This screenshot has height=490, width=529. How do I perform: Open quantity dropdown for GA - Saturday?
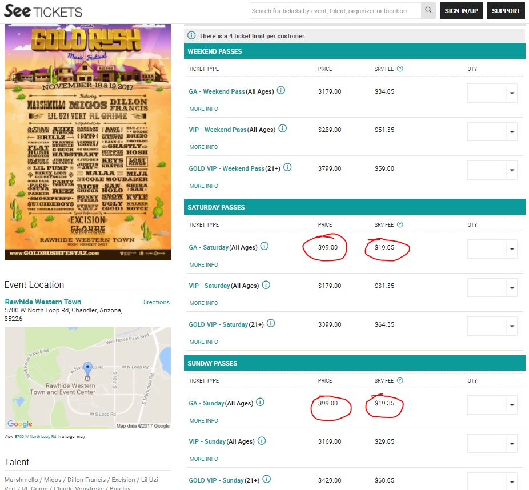coord(492,249)
